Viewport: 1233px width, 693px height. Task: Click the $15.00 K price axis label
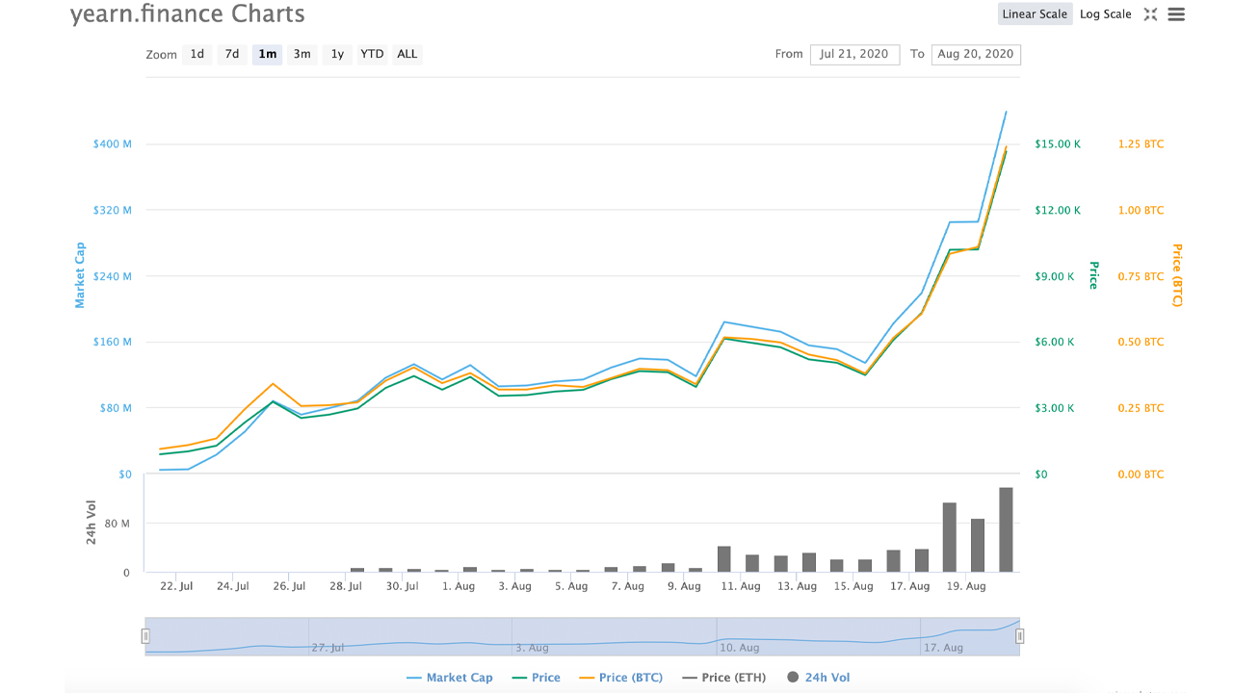click(x=1058, y=144)
